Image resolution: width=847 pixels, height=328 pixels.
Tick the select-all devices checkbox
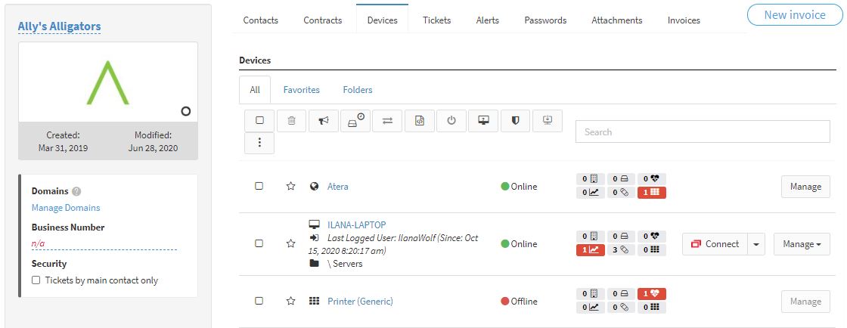pyautogui.click(x=259, y=121)
